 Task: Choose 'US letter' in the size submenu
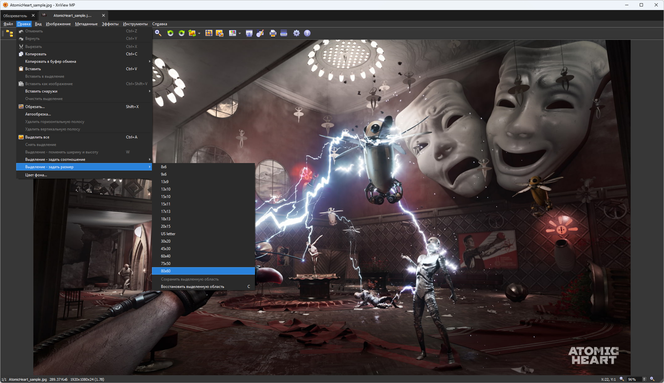[x=168, y=234]
